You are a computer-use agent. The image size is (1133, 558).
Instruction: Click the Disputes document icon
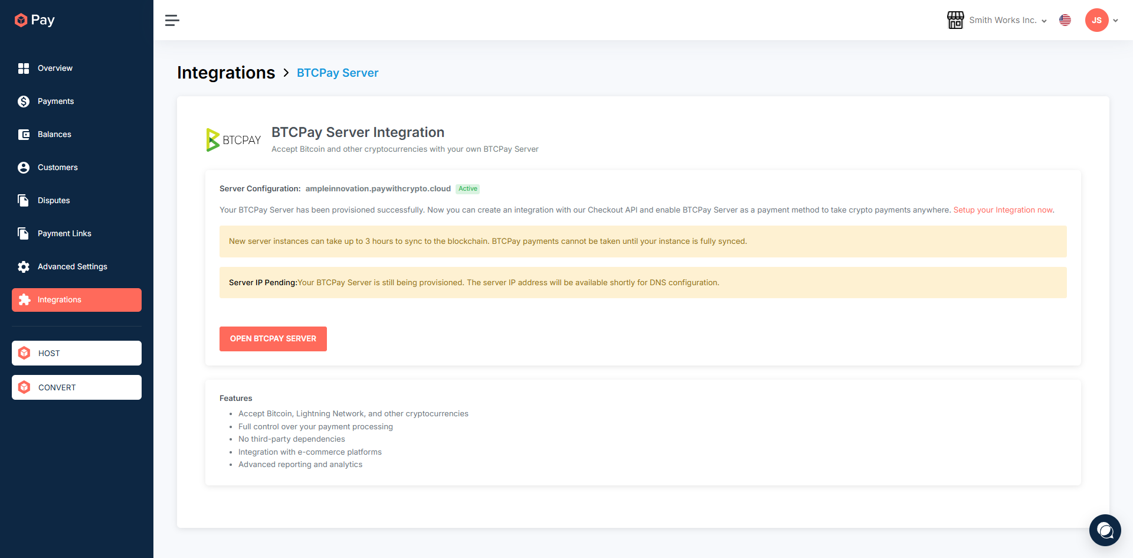pyautogui.click(x=24, y=201)
